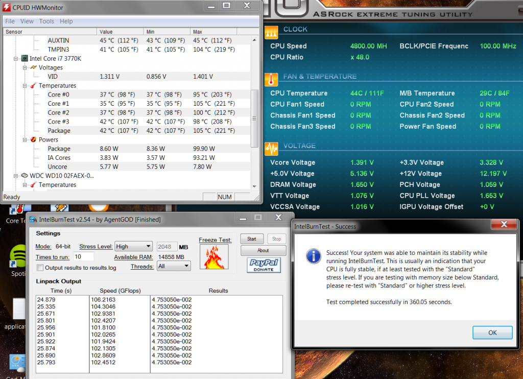The image size is (523, 379).
Task: Click the PayPal Donate button
Action: tap(264, 265)
